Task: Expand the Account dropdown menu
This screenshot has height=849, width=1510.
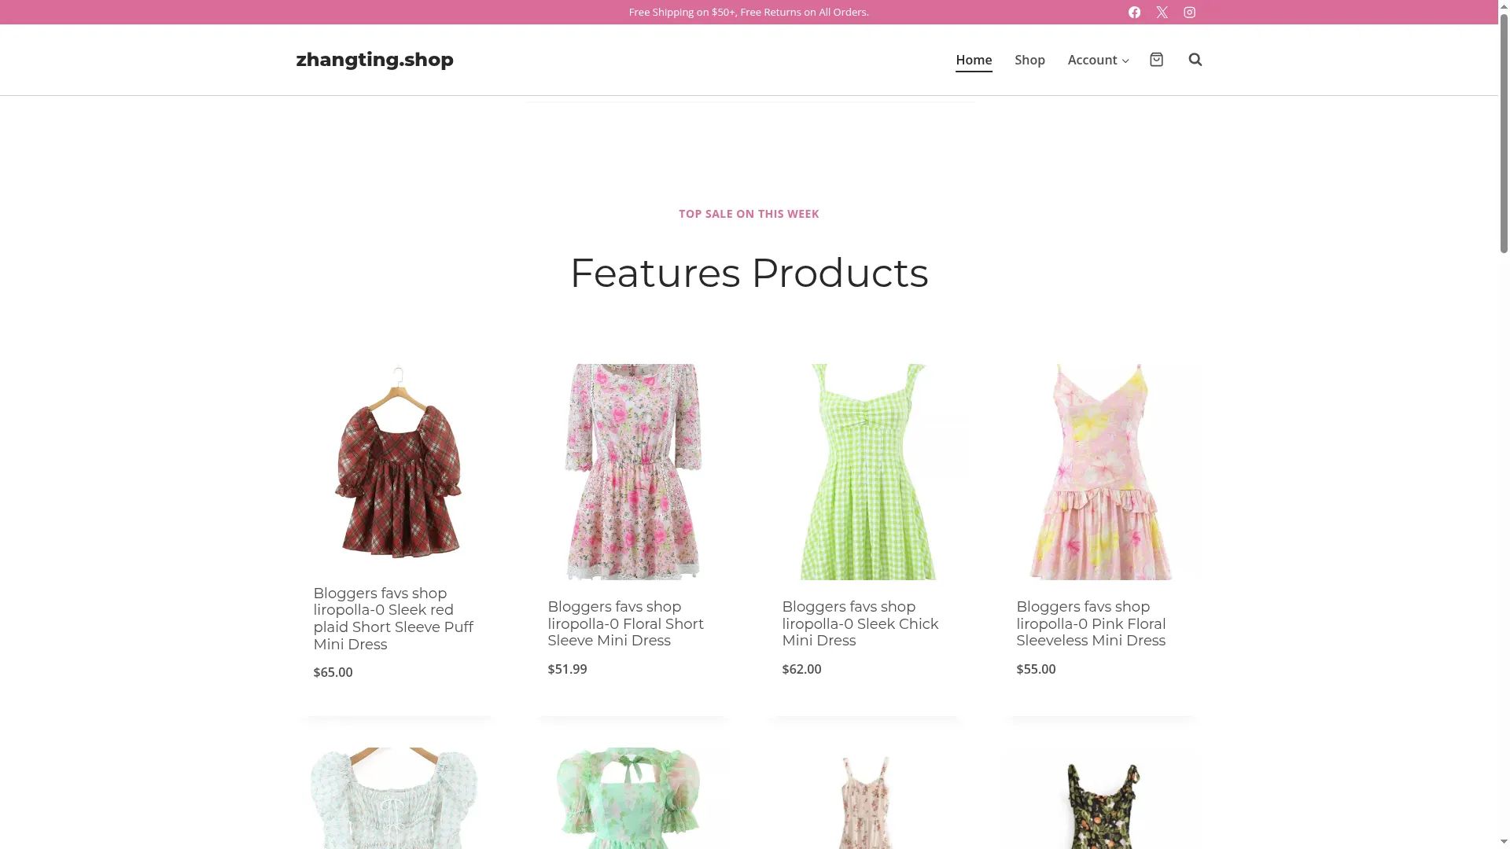Action: point(1098,60)
